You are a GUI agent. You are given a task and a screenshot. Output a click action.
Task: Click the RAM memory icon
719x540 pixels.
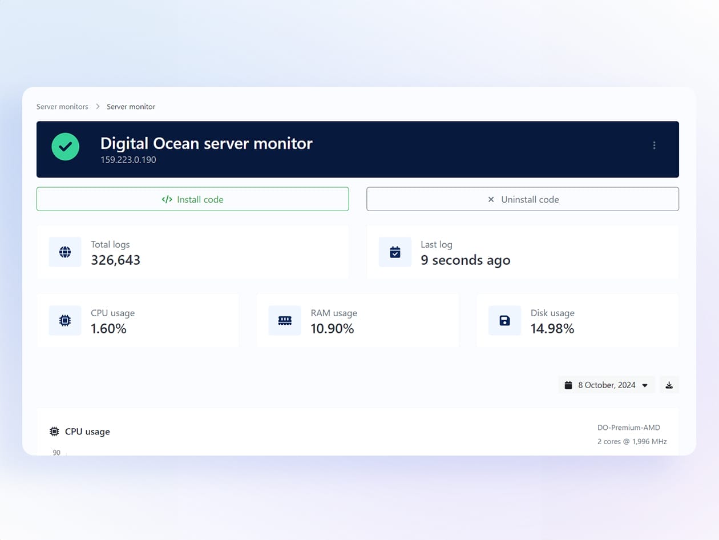[285, 321]
